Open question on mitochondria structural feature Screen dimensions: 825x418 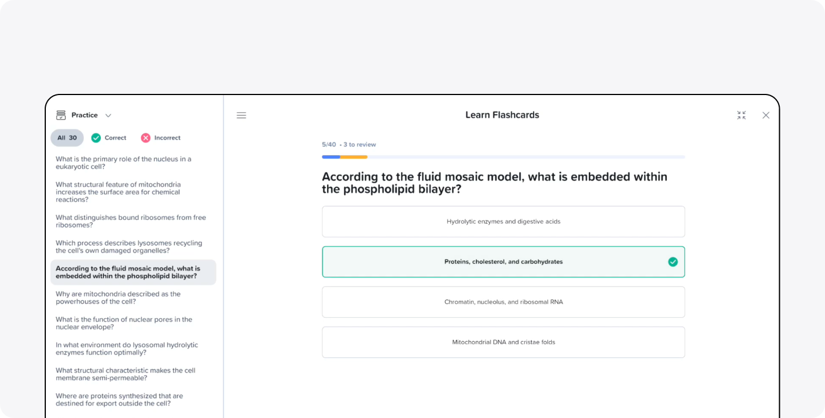(118, 192)
